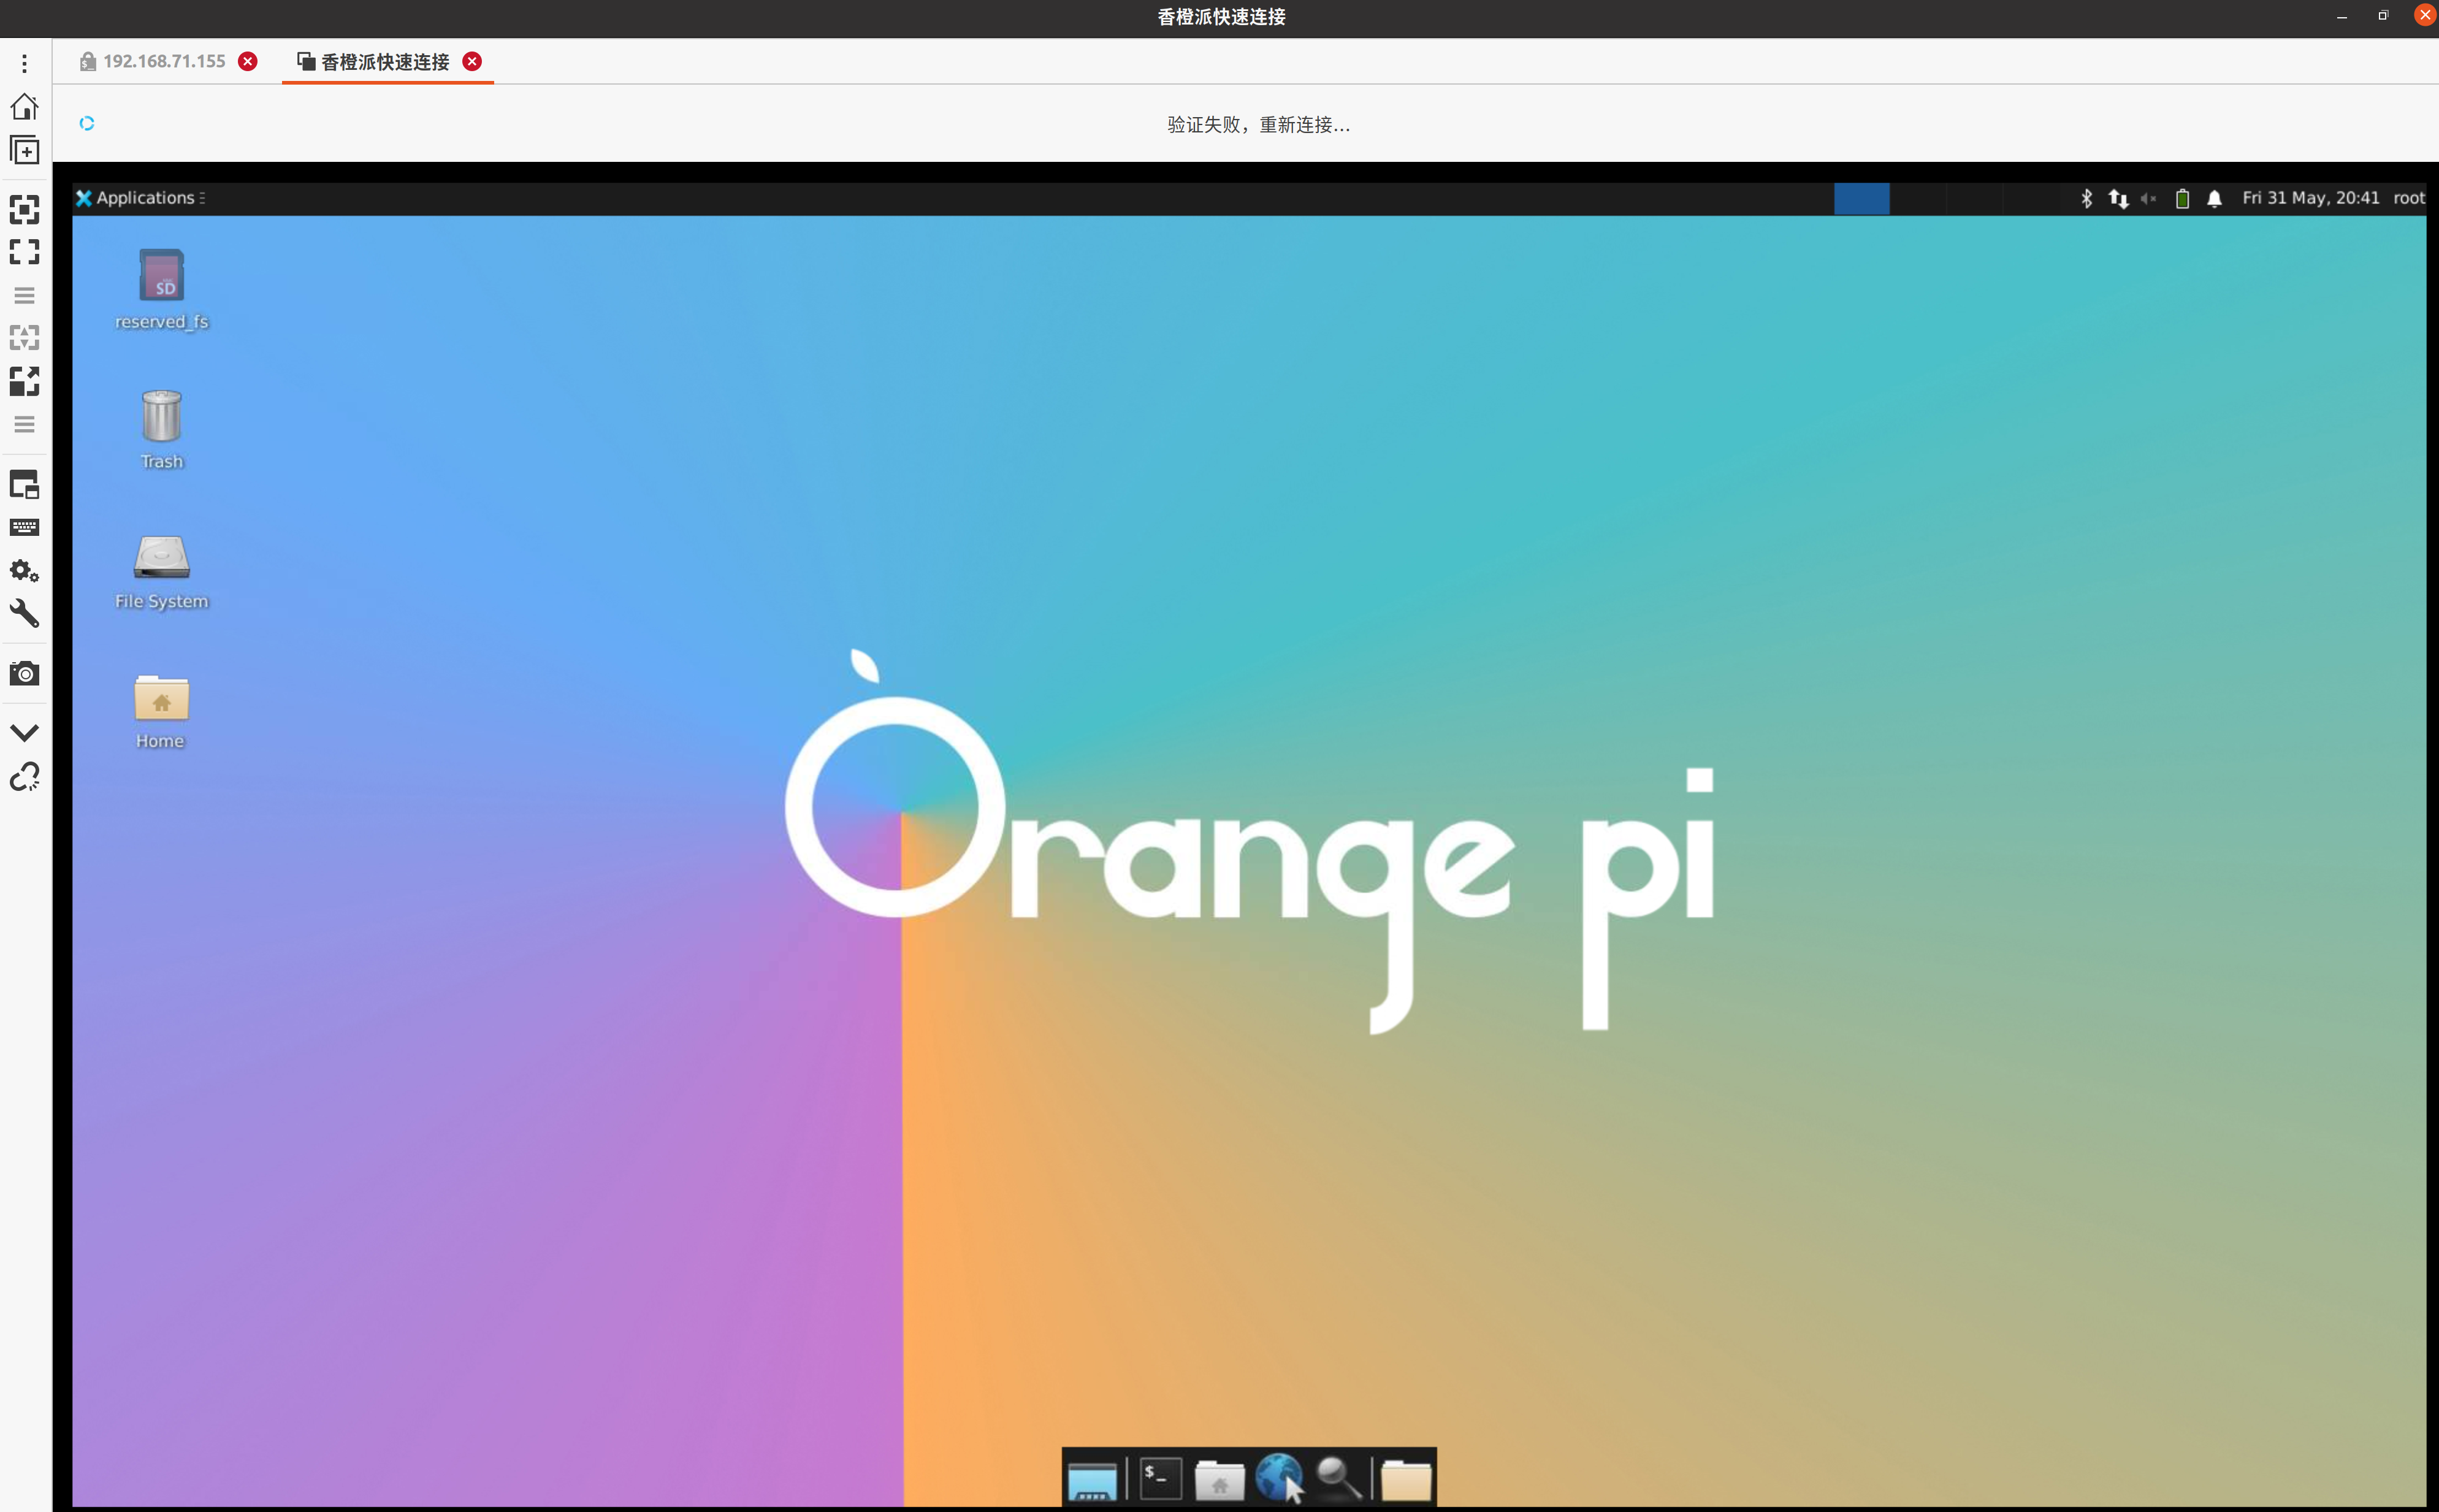Click the multi-monitor window icon
Viewport: 2439px width, 1512px height.
[24, 485]
